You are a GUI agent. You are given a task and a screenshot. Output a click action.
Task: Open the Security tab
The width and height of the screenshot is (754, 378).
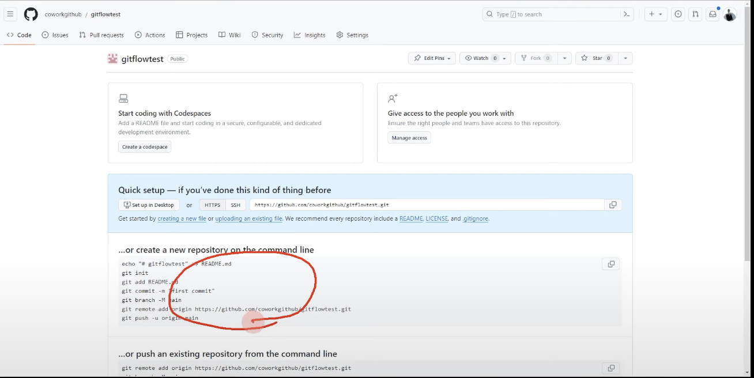coord(267,35)
